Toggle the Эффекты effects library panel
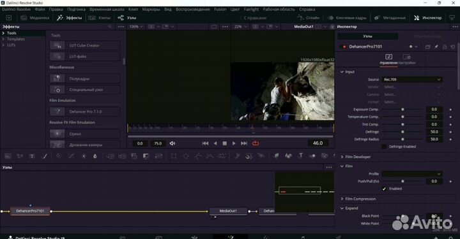This screenshot has height=239, width=460. point(70,18)
